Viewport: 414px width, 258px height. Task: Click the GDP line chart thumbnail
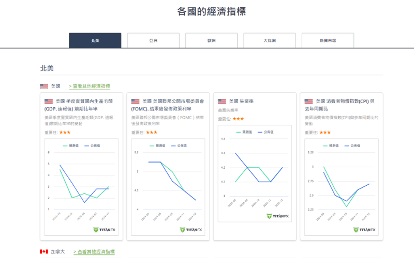coord(81,187)
